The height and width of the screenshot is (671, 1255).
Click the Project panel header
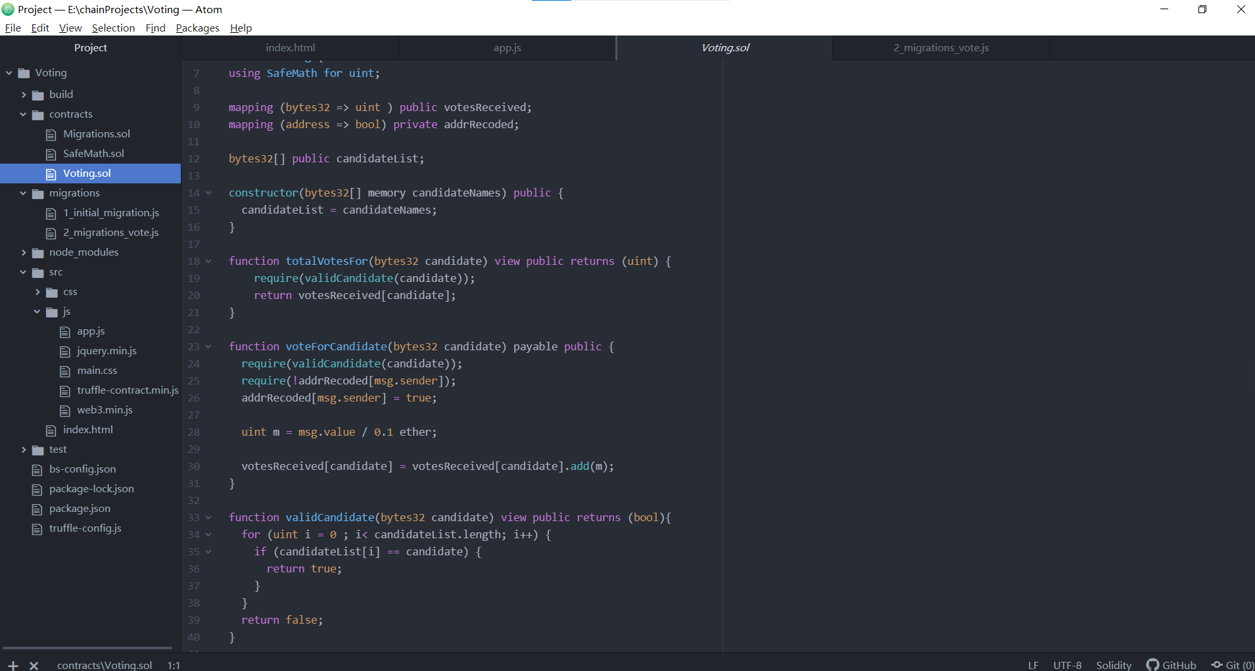tap(91, 48)
